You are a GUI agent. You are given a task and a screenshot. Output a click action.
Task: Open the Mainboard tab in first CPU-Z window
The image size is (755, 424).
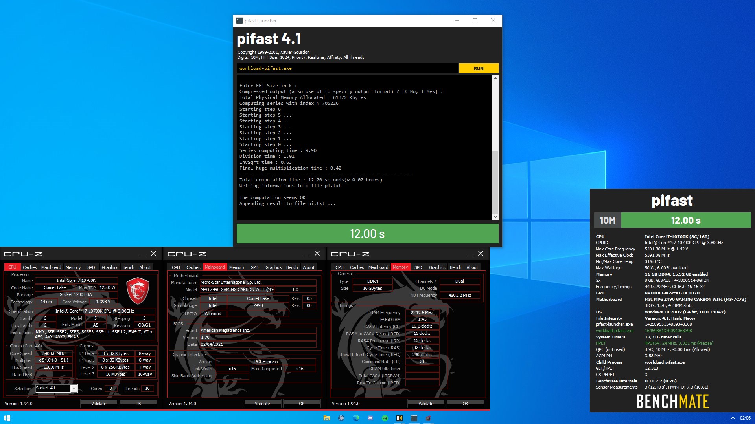(51, 267)
